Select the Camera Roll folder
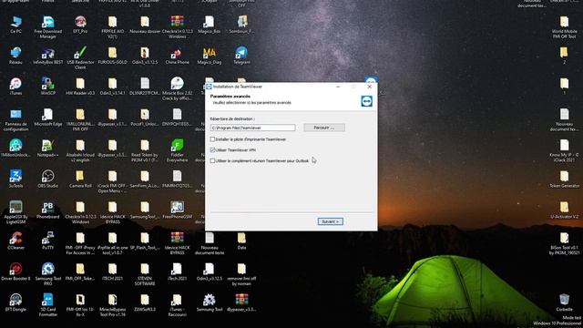The image size is (583, 328). tap(80, 179)
